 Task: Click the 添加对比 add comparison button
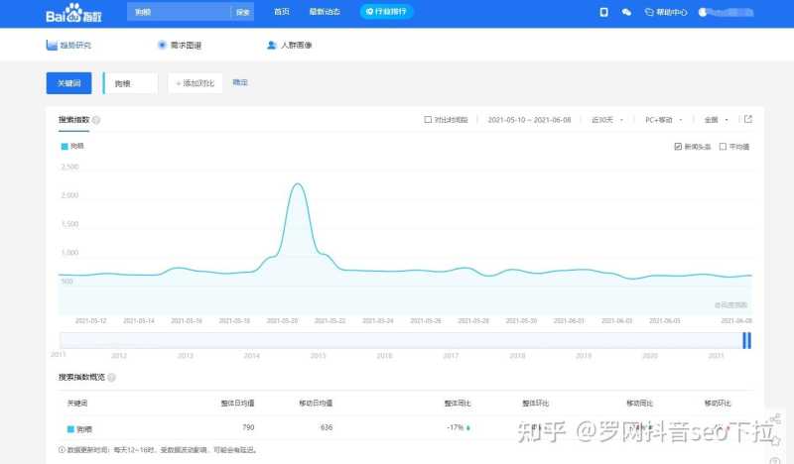pyautogui.click(x=195, y=83)
